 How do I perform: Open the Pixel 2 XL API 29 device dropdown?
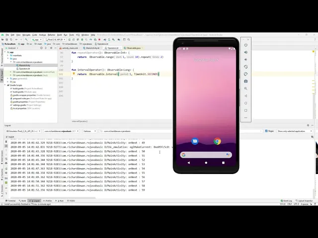coord(55,40)
